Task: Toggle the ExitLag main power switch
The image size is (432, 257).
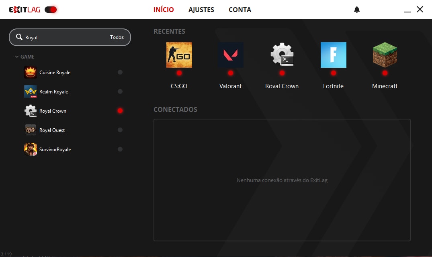Action: point(51,10)
